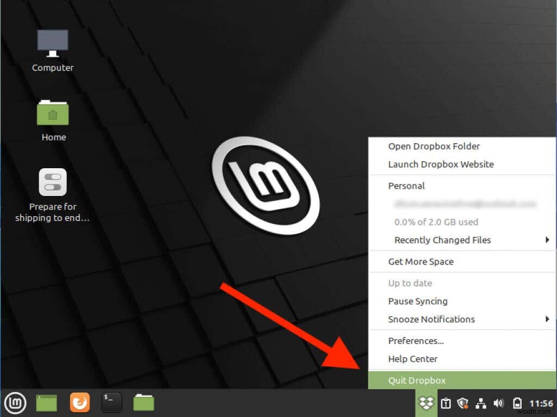
Task: Launch Firefox from the taskbar
Action: (x=79, y=403)
